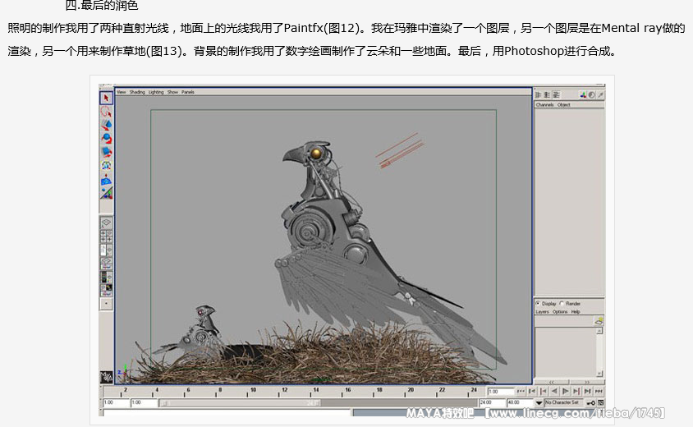693x427 pixels.
Task: Open the Shading menu
Action: pos(137,92)
